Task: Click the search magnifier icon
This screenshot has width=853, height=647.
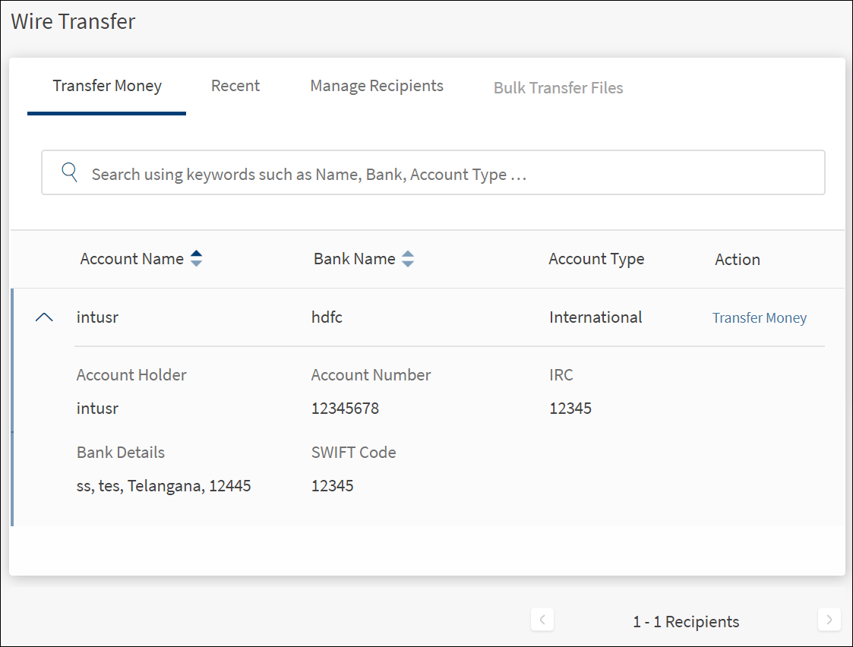Action: (70, 173)
